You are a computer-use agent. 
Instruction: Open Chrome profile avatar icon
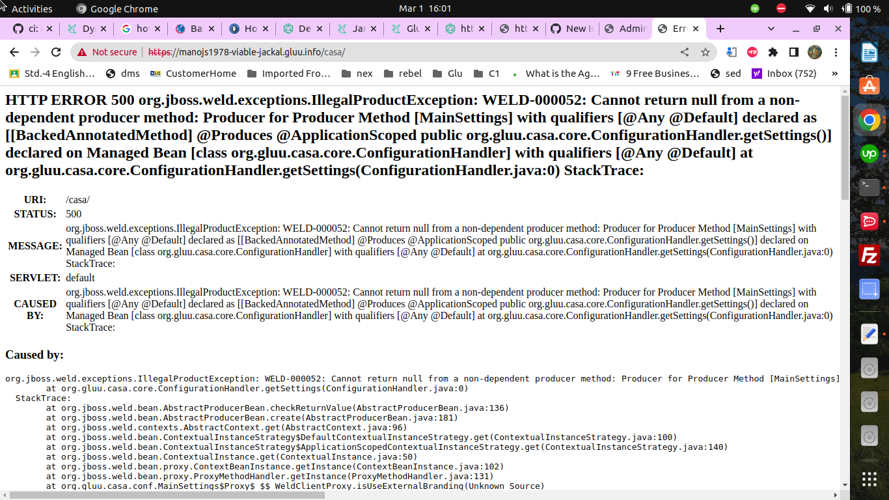814,52
